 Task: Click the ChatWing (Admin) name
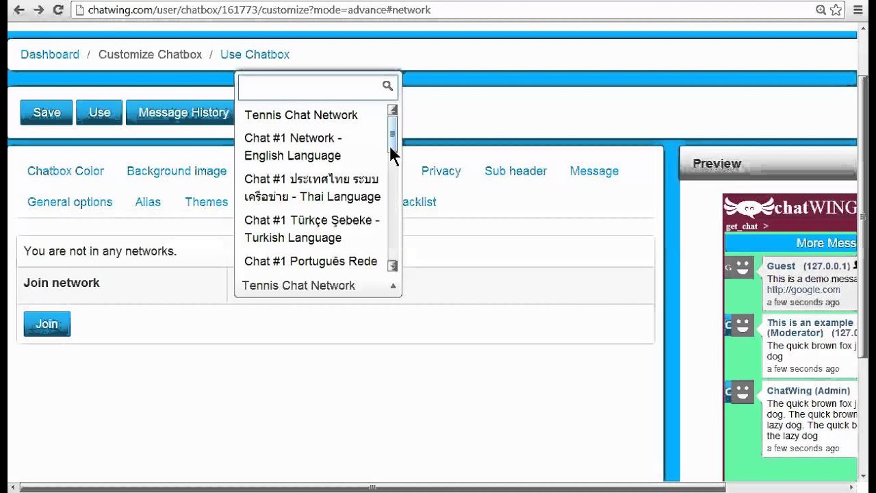point(808,391)
